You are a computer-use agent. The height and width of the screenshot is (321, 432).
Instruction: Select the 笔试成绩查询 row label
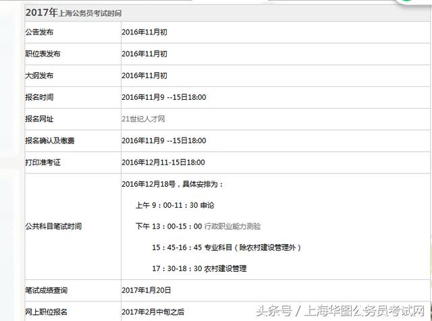tap(47, 290)
